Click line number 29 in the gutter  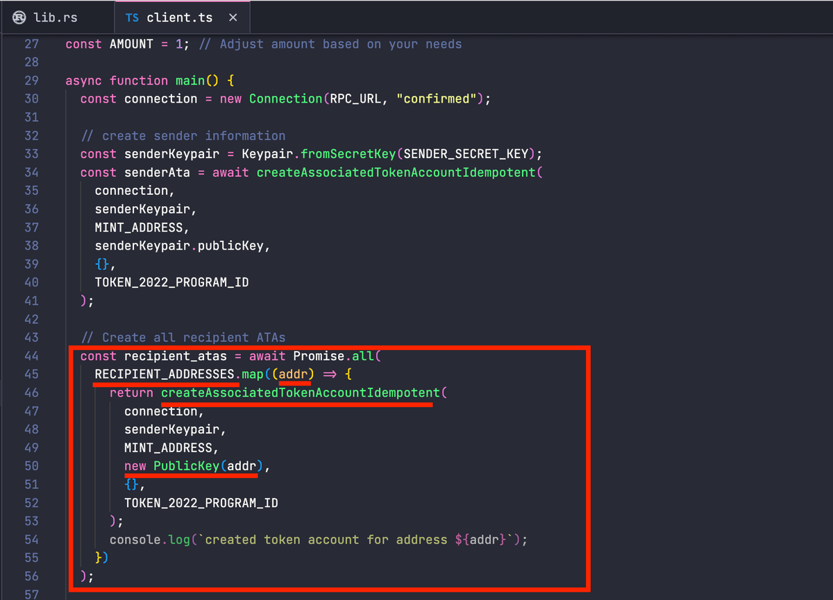pyautogui.click(x=31, y=80)
